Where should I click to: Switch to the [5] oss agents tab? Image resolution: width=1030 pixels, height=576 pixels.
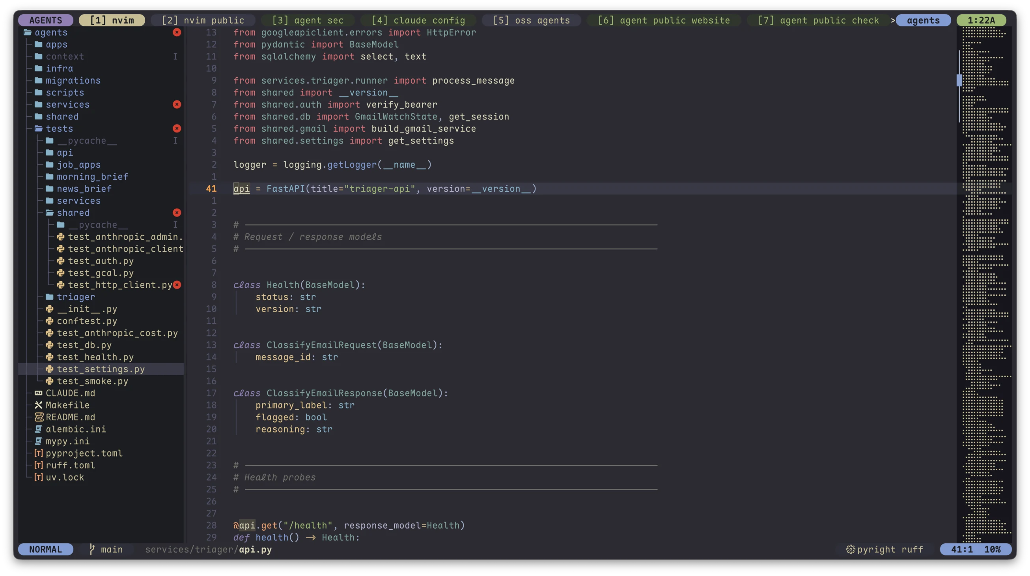[x=532, y=20]
